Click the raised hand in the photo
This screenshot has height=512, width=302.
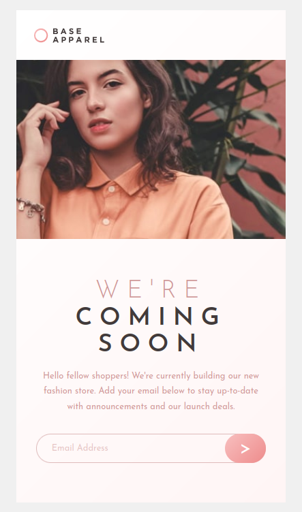tap(41, 131)
